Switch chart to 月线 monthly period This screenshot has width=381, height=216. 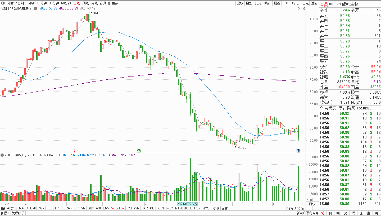pos(94,3)
